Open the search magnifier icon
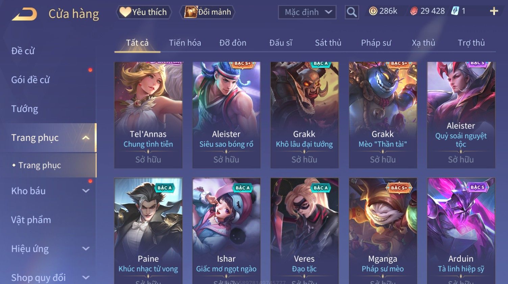Viewport: 508px width, 284px height. (x=352, y=12)
